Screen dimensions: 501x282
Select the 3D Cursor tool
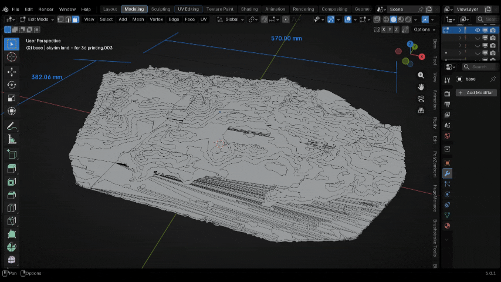pyautogui.click(x=12, y=57)
